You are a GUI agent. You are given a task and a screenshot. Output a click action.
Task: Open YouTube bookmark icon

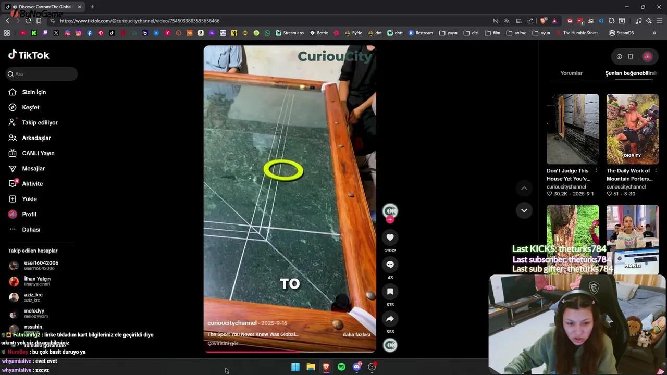(23, 33)
